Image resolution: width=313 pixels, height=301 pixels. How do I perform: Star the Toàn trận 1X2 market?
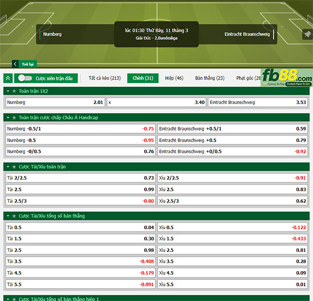pyautogui.click(x=14, y=91)
